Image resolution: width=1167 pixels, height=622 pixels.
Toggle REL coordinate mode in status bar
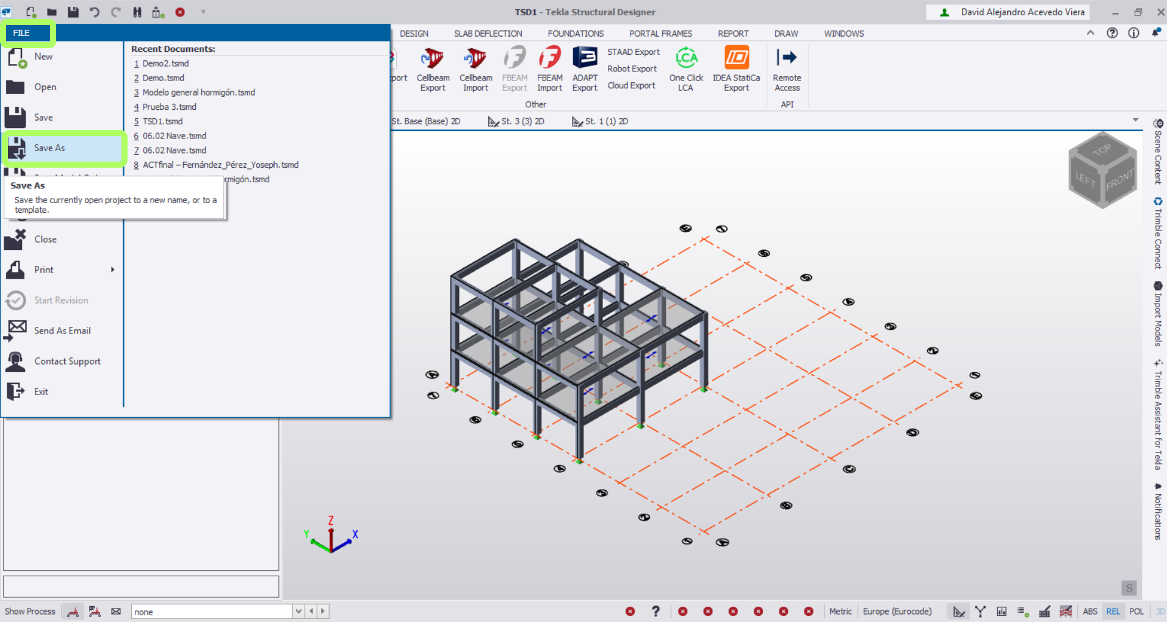pyautogui.click(x=1113, y=612)
